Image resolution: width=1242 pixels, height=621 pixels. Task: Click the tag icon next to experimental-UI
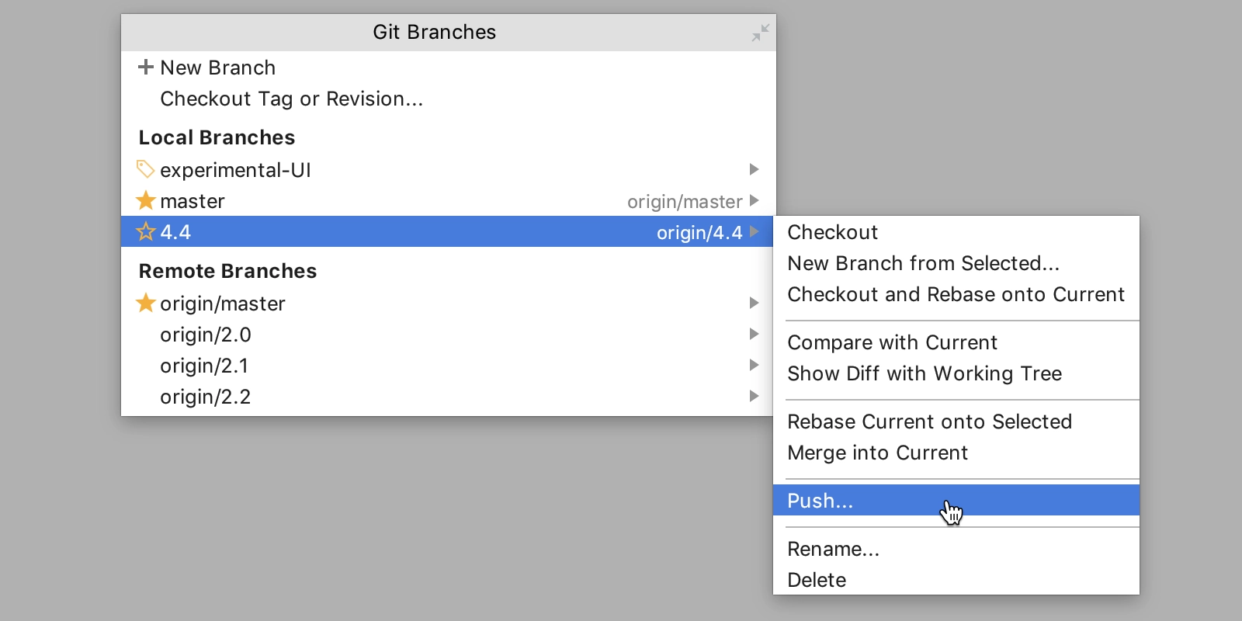145,168
